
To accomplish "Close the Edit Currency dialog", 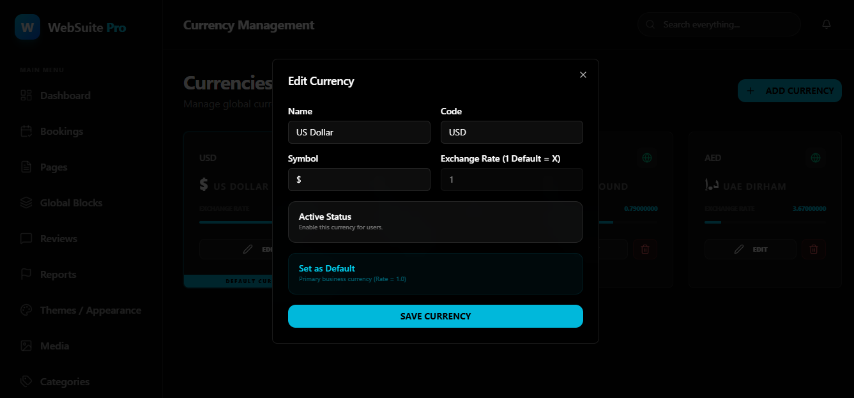I will 583,75.
